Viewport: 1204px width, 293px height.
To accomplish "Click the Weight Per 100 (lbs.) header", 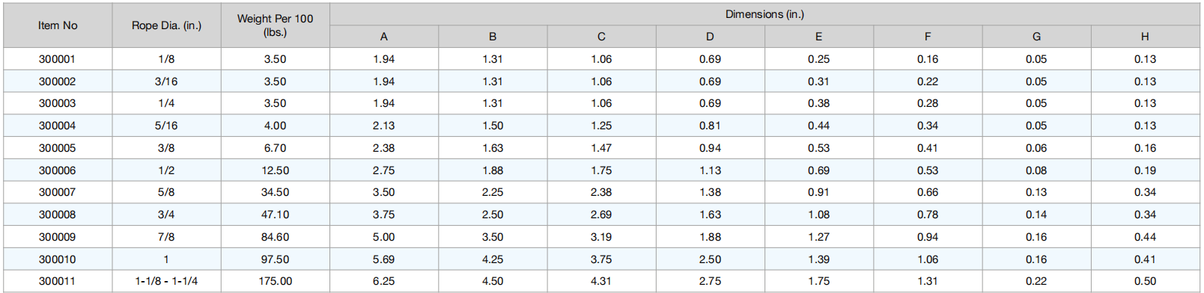I will 275,25.
